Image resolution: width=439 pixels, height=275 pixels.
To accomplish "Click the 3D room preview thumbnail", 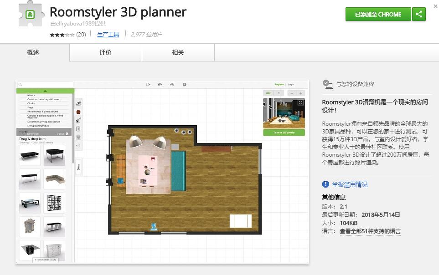I will [x=284, y=113].
